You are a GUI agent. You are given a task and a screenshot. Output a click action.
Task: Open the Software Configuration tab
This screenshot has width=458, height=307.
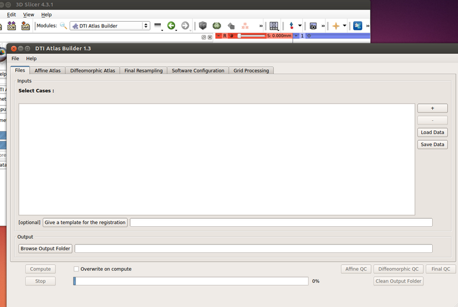[x=198, y=70]
